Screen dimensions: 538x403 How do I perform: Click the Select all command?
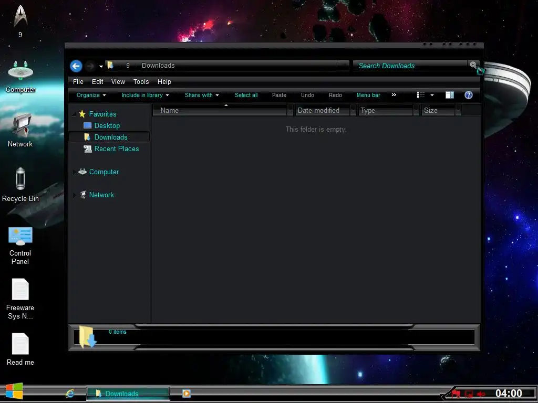[246, 96]
